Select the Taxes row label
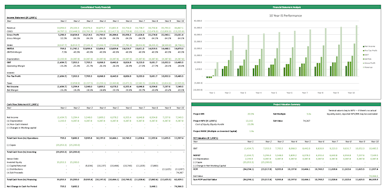This screenshot has height=188, width=388. [x=9, y=83]
